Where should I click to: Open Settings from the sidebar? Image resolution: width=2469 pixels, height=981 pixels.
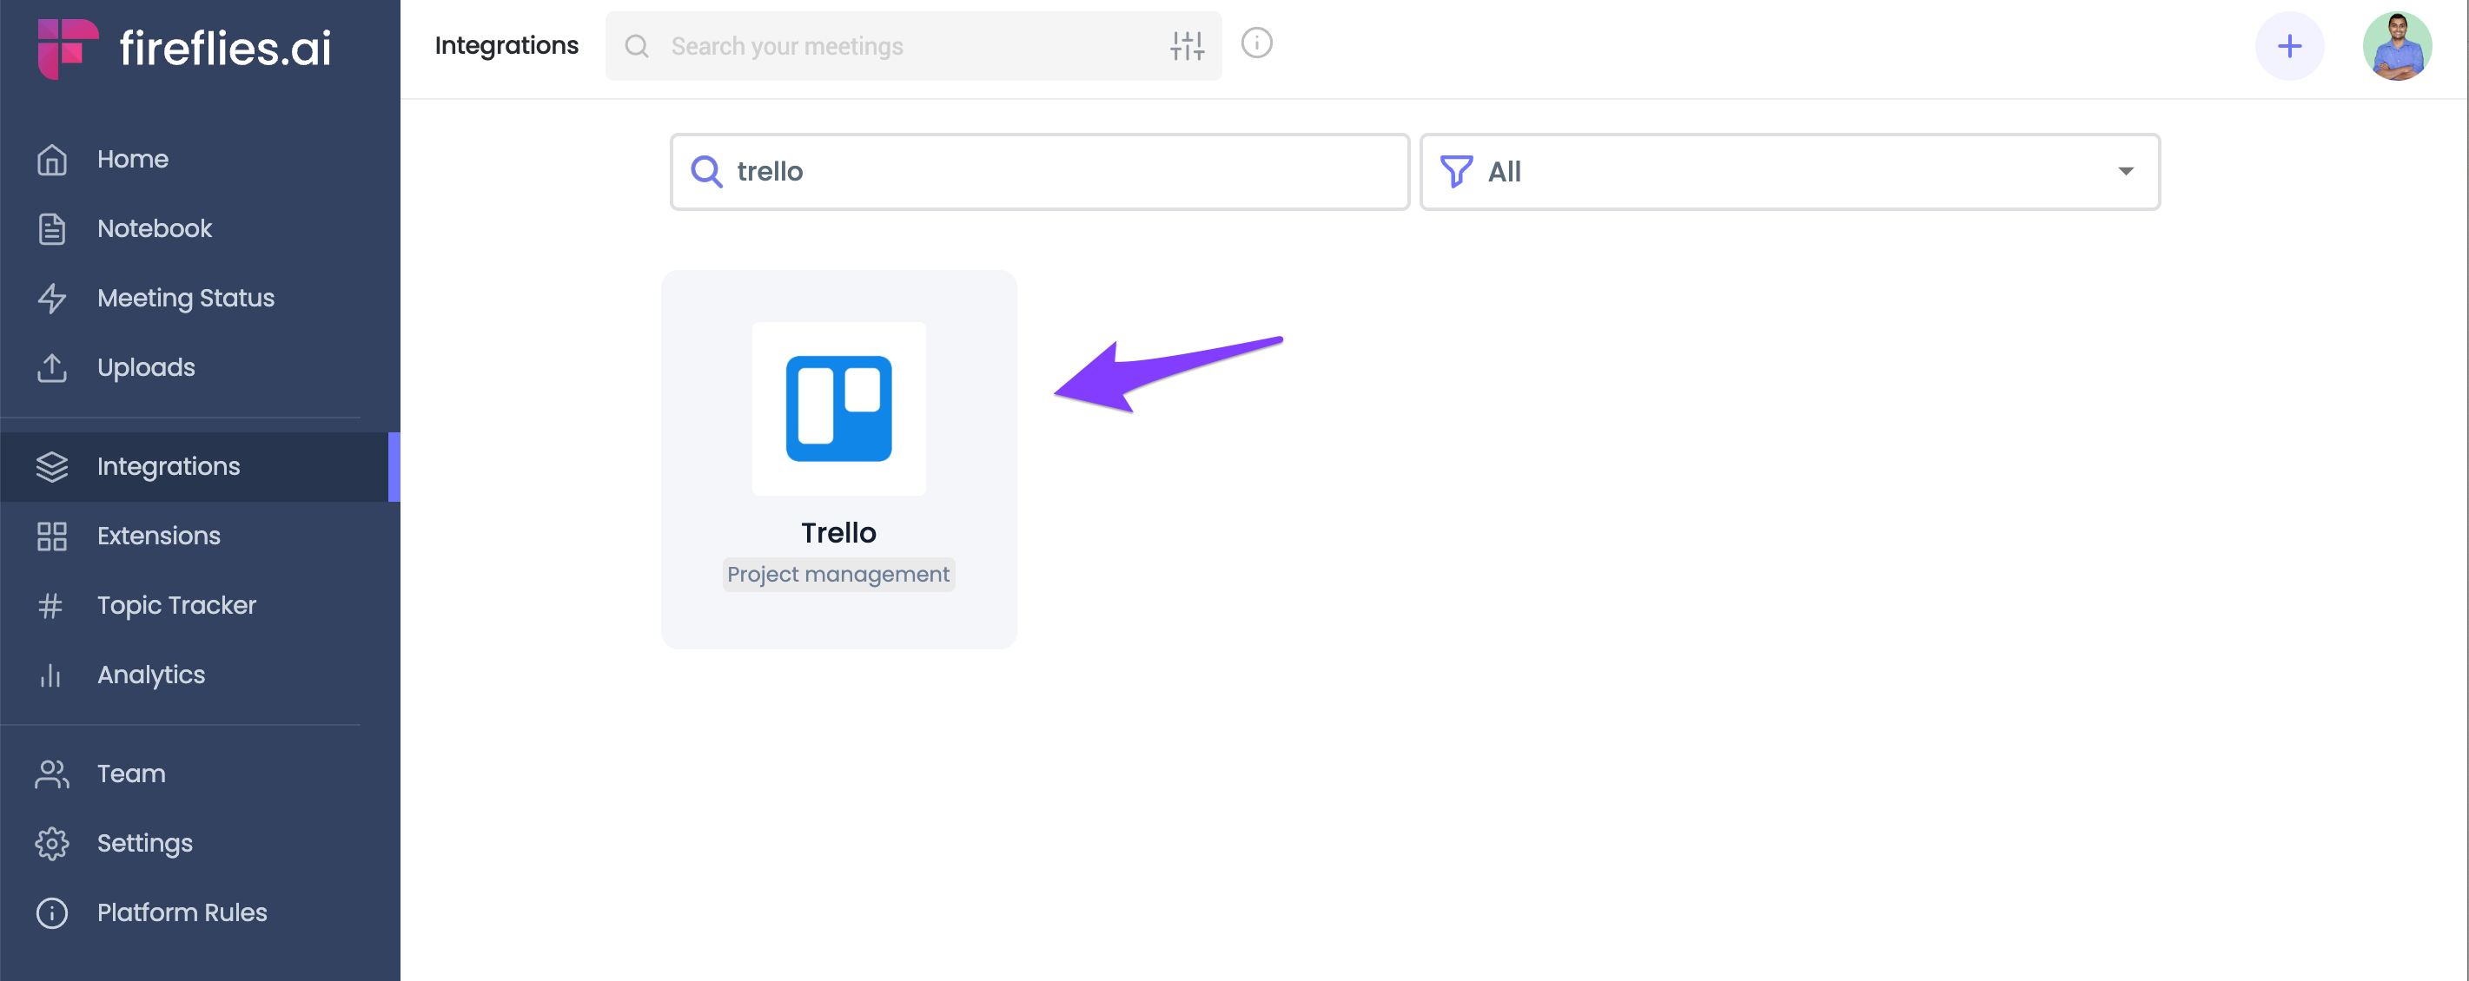(x=145, y=843)
